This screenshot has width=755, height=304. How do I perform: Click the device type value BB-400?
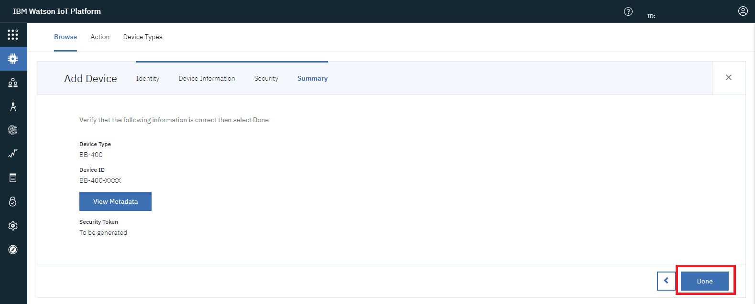(91, 155)
